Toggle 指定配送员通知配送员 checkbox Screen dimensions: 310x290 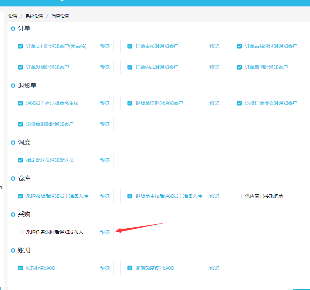[x=20, y=160]
